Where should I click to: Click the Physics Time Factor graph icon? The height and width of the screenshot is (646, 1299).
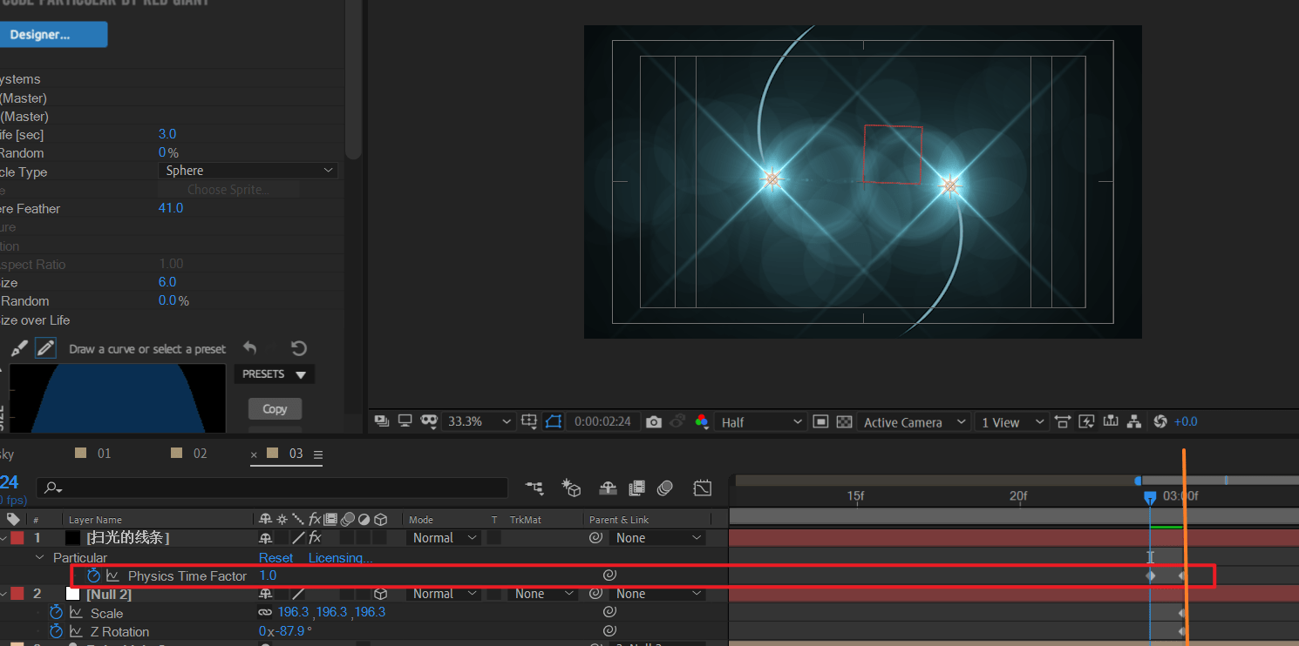click(x=112, y=575)
